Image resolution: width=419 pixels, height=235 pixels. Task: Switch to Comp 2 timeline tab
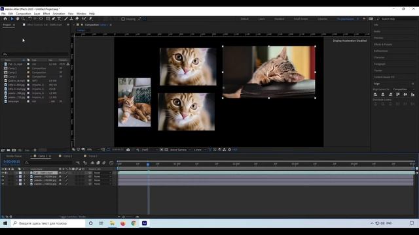tap(67, 156)
